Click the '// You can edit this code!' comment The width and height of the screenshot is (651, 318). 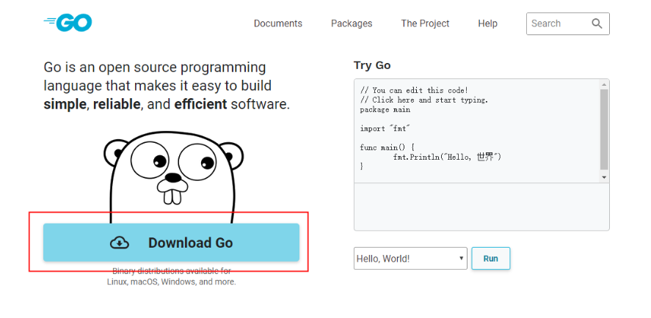point(414,90)
